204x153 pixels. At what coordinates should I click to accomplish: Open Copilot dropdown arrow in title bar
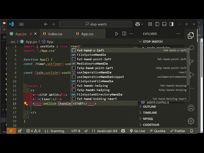142,24
